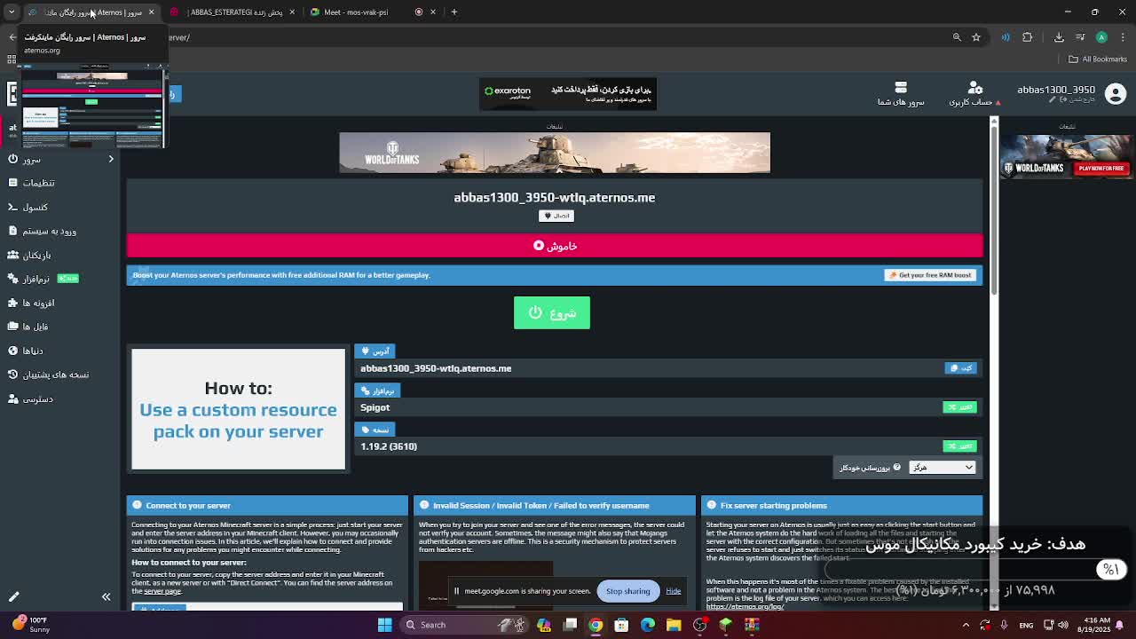The height and width of the screenshot is (639, 1136).
Task: Change software with Spigot row green button
Action: (x=959, y=407)
